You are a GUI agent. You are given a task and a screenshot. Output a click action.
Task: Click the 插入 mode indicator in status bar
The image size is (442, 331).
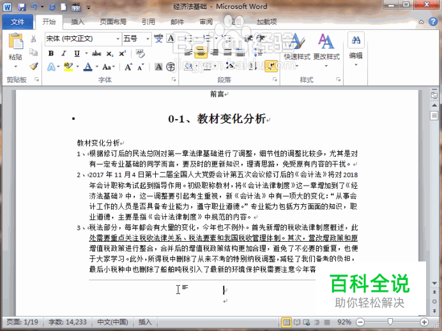145,322
